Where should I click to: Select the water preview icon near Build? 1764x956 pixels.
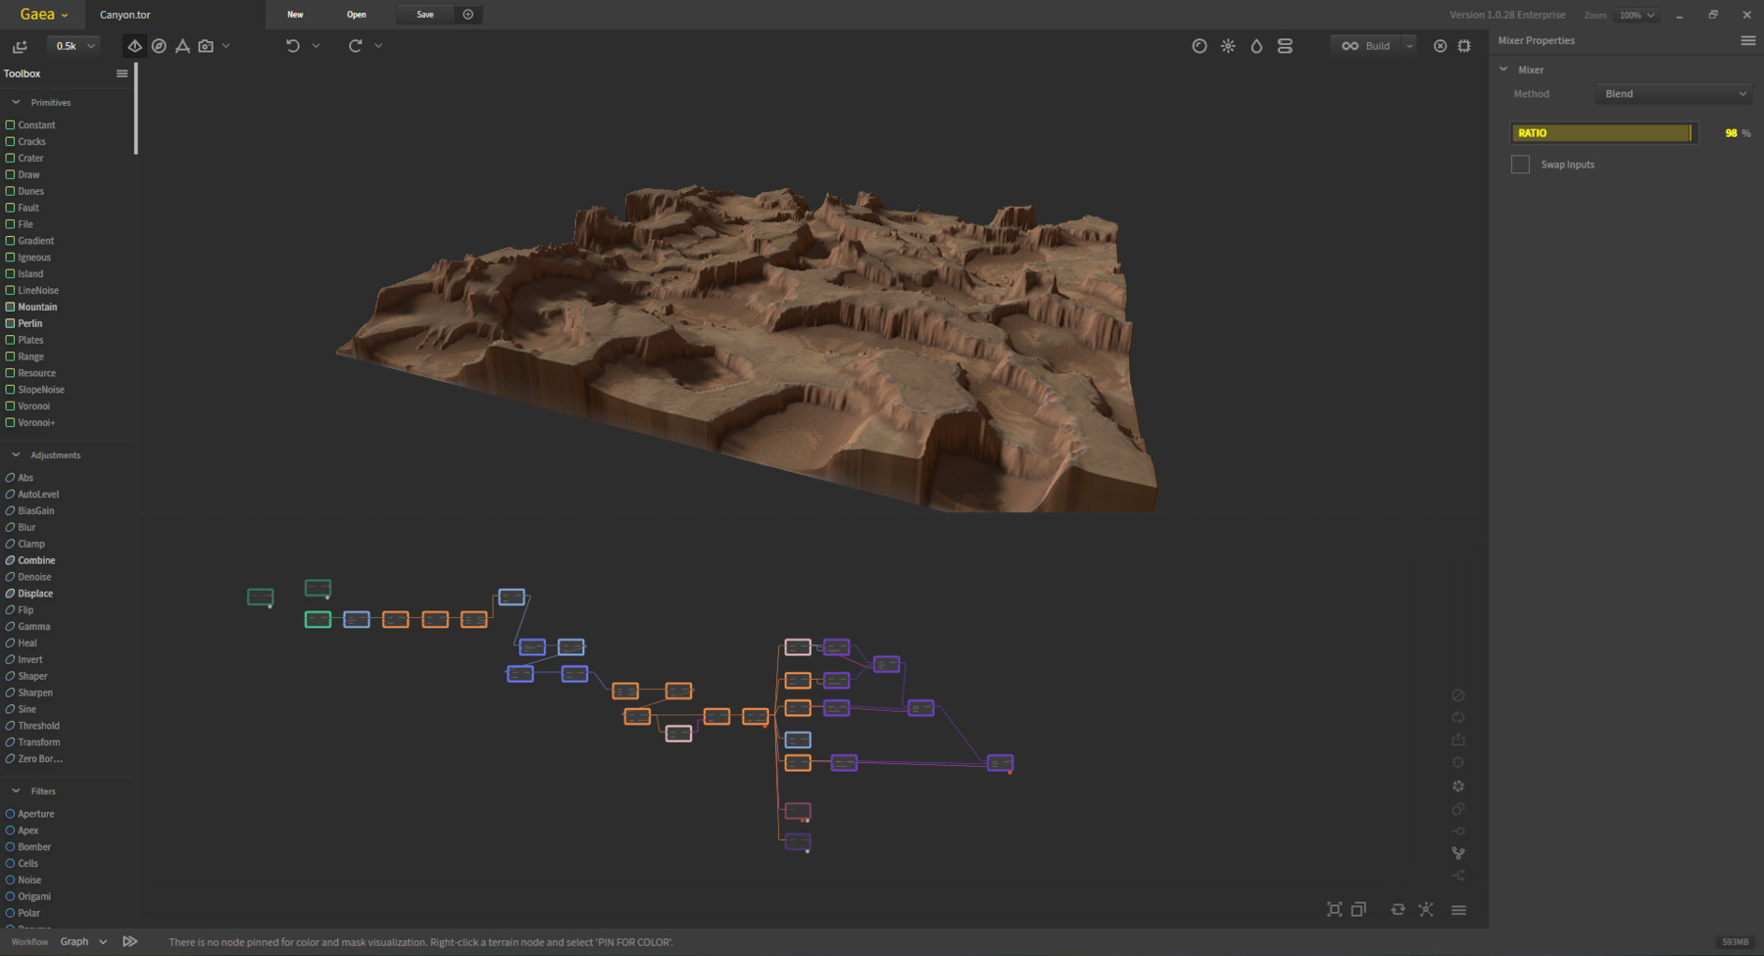1256,45
